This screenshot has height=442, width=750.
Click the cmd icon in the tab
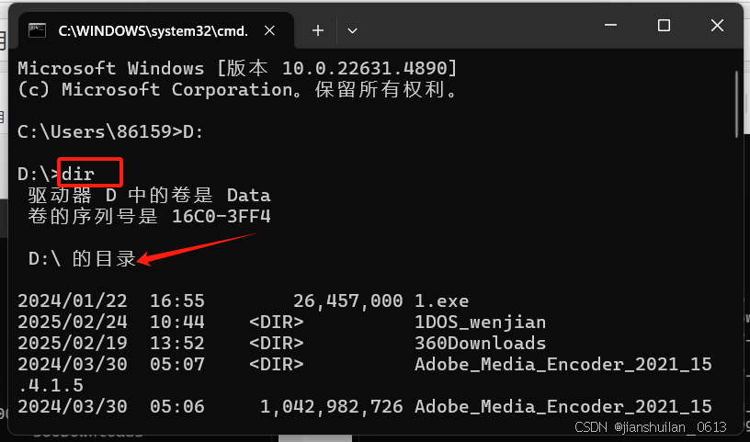click(37, 30)
